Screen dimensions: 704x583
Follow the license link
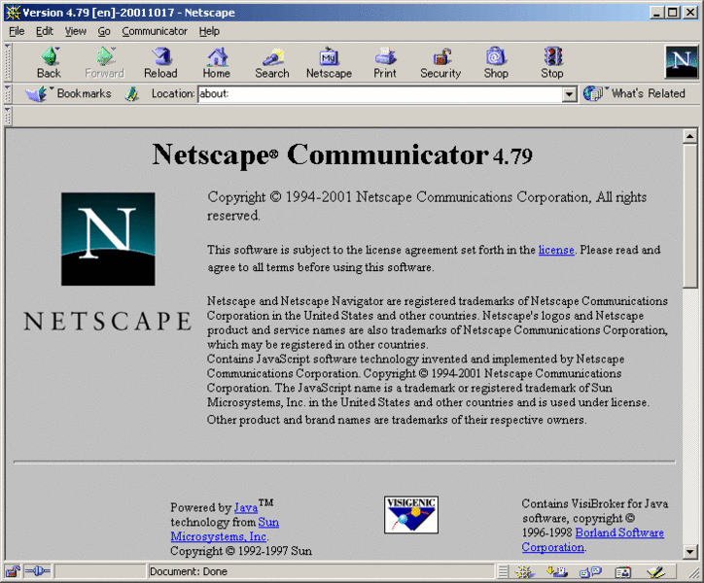[x=556, y=250]
